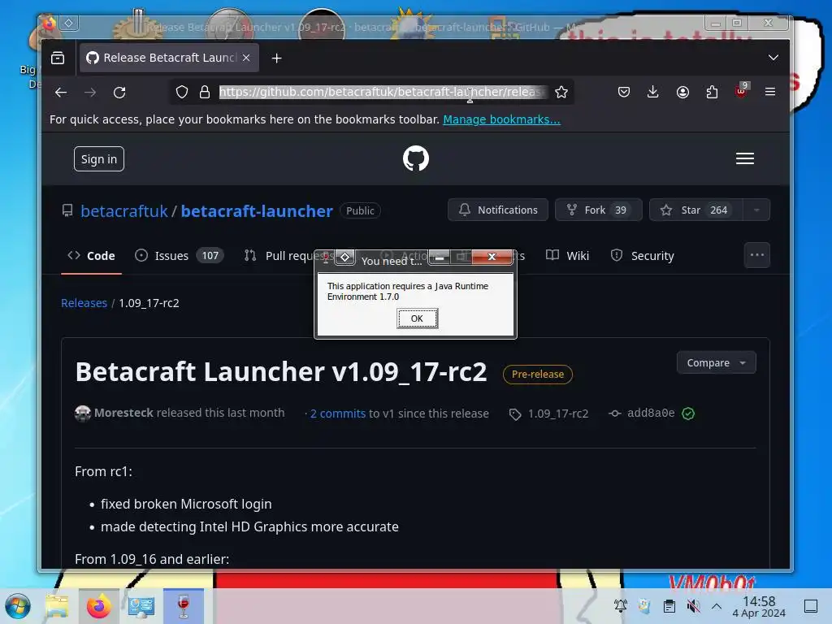Image resolution: width=832 pixels, height=624 pixels.
Task: Open the Firefox account icon
Action: [682, 93]
